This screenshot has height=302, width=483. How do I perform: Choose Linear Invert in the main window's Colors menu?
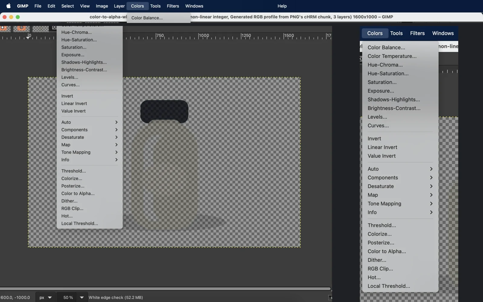click(x=90, y=104)
